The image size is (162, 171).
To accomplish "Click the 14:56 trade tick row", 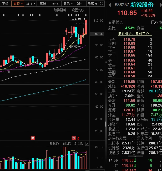I will [x=135, y=160].
